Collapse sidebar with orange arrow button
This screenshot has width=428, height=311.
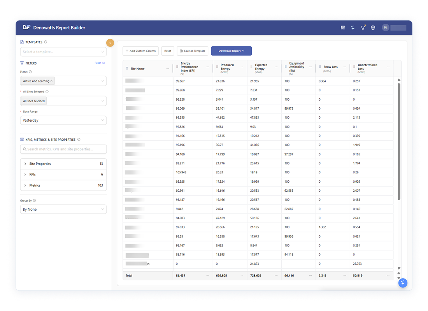[x=110, y=43]
